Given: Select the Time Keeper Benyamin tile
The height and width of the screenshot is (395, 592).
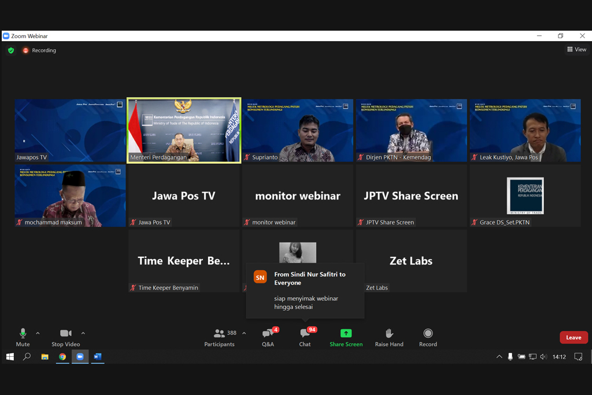Looking at the screenshot, I should (184, 261).
